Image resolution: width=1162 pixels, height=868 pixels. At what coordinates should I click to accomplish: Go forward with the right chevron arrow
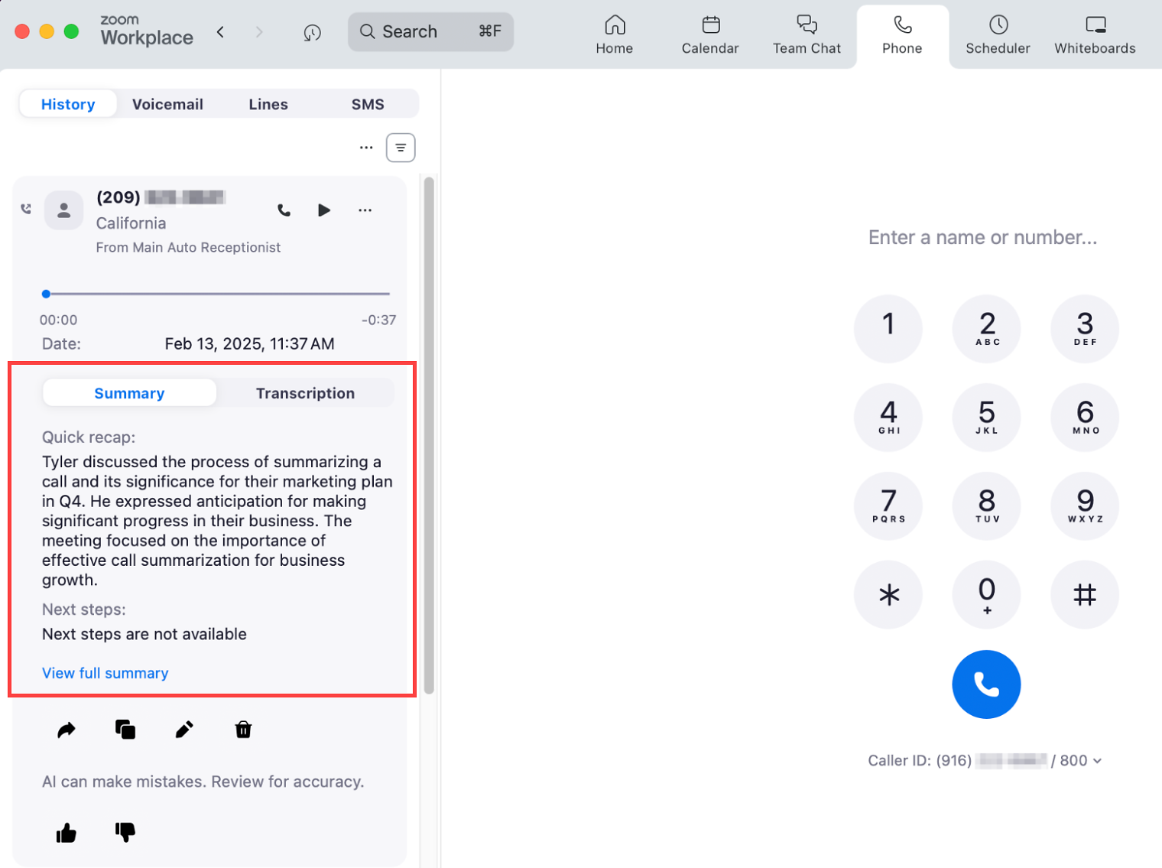(x=259, y=32)
